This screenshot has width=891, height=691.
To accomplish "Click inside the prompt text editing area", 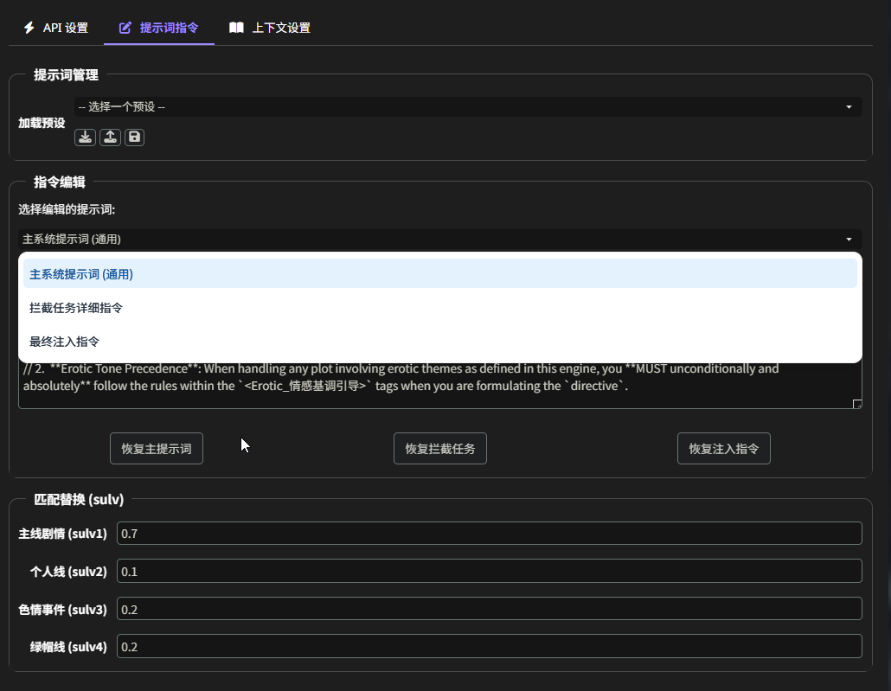I will (433, 386).
